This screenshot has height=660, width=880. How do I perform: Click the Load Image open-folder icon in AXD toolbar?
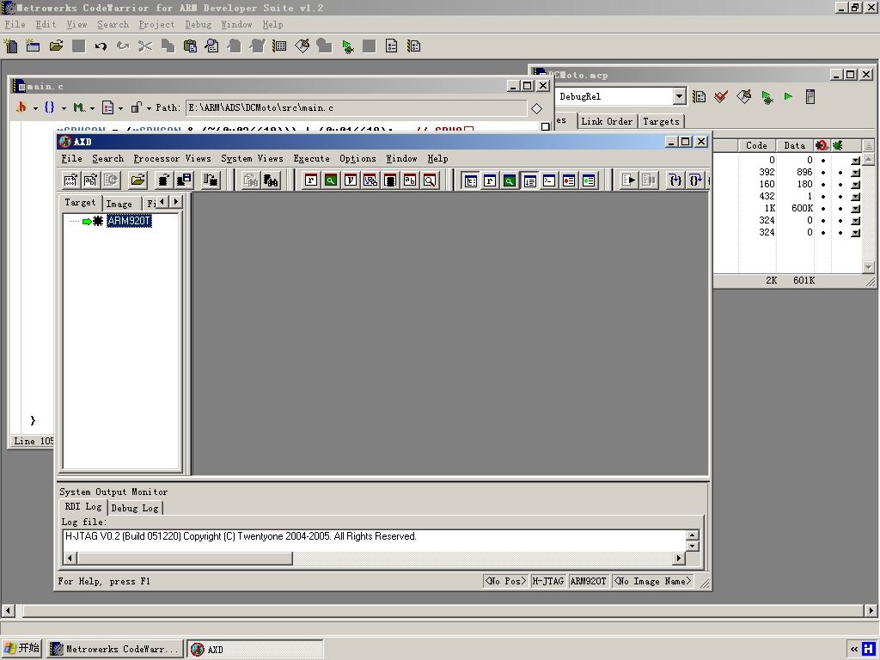[137, 180]
